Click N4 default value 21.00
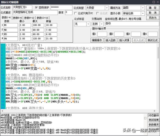 tap(51, 39)
